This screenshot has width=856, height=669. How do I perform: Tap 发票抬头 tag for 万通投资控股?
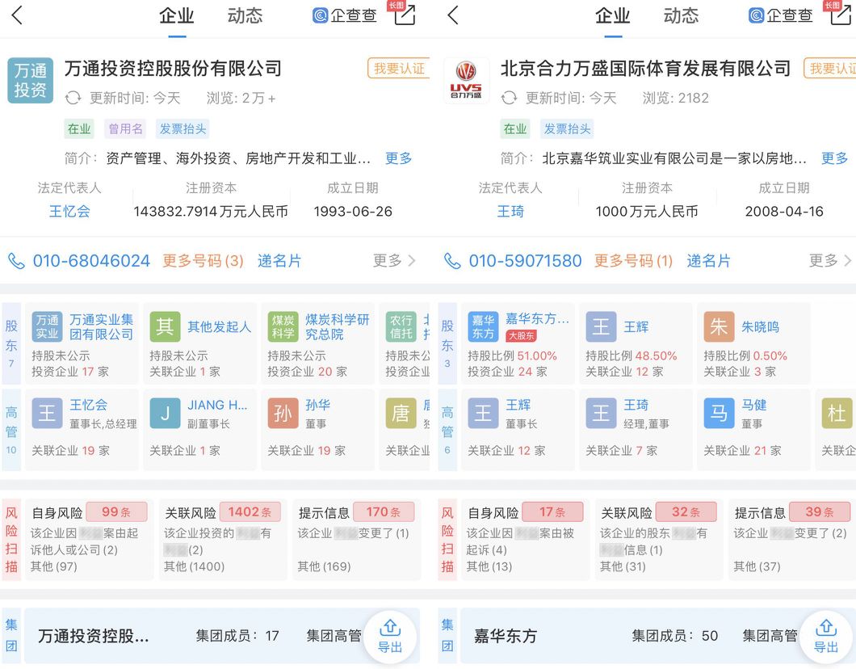[183, 129]
